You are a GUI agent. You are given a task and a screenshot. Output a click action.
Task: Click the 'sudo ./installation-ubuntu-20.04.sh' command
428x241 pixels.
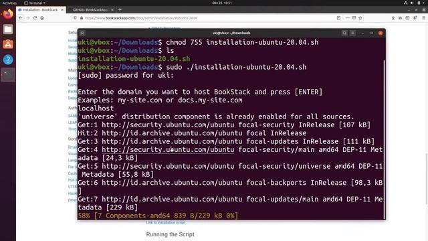pos(236,67)
